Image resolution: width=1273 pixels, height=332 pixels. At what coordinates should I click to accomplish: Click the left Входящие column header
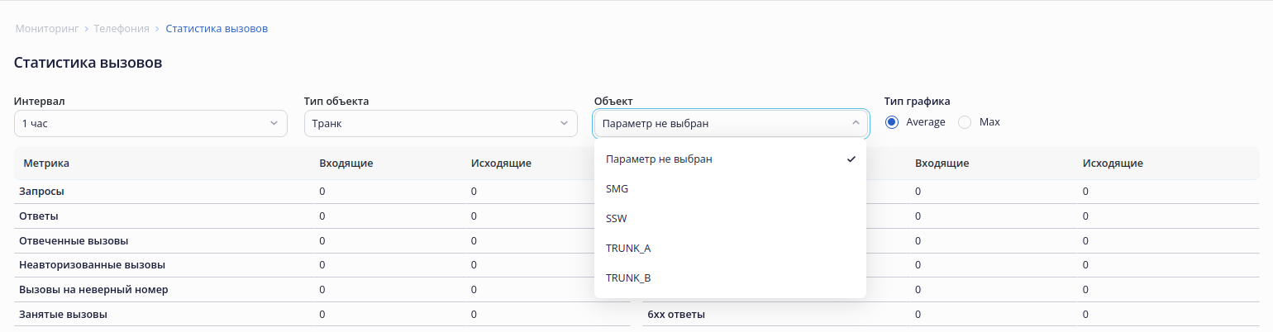click(x=346, y=164)
